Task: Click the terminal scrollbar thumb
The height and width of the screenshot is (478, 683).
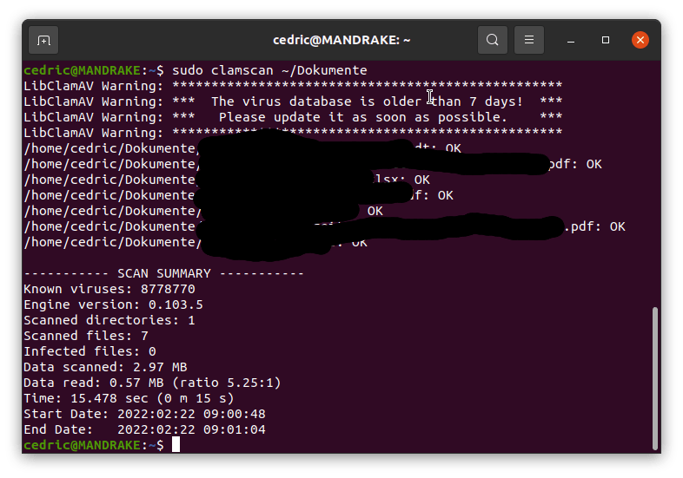Action: (x=654, y=377)
